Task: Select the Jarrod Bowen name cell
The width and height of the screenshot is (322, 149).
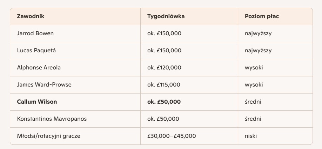Action: [35, 33]
